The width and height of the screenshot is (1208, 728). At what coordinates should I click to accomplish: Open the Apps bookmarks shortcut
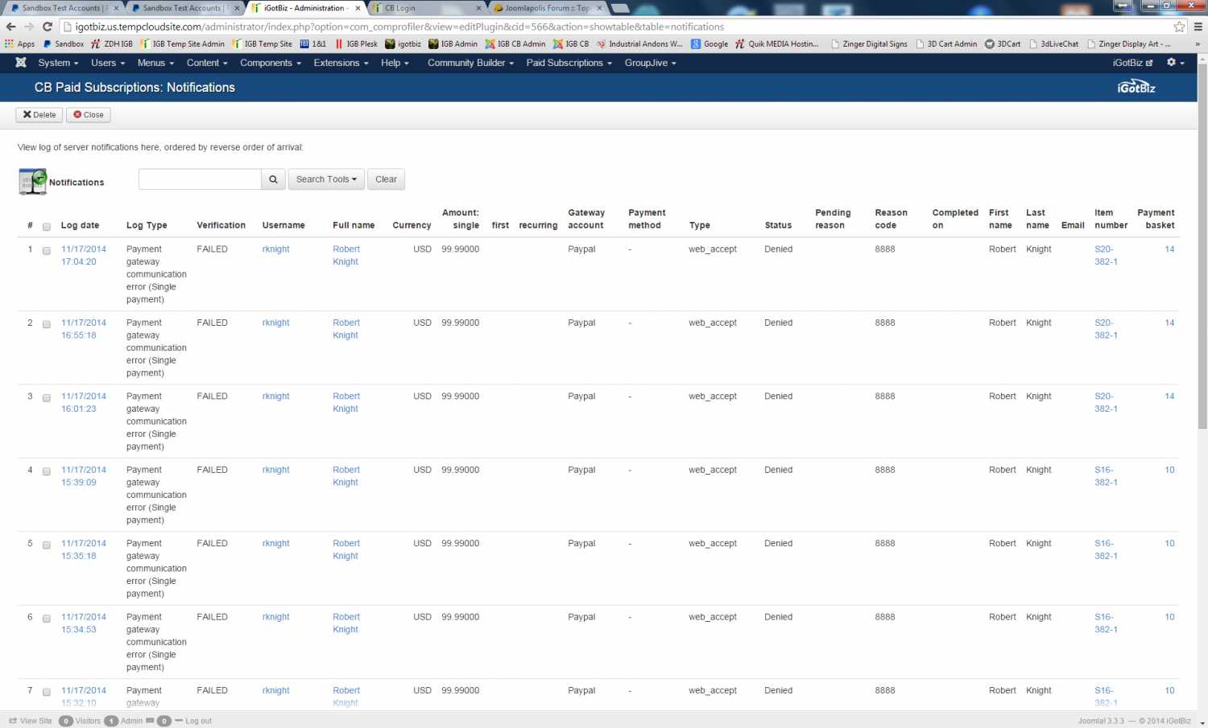[20, 44]
